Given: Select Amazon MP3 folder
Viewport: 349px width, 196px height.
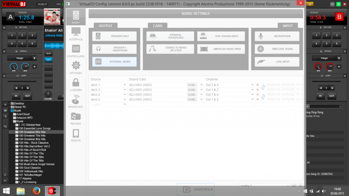Looking at the screenshot, I should (24, 118).
